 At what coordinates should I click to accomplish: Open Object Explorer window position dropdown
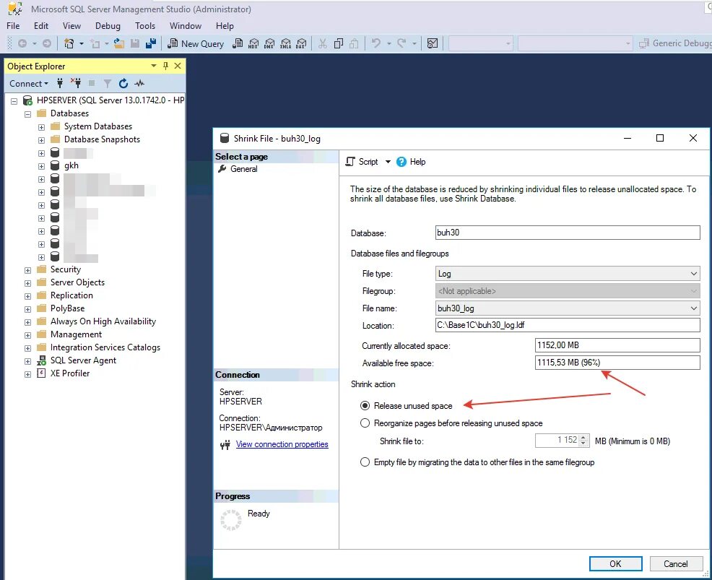click(154, 66)
